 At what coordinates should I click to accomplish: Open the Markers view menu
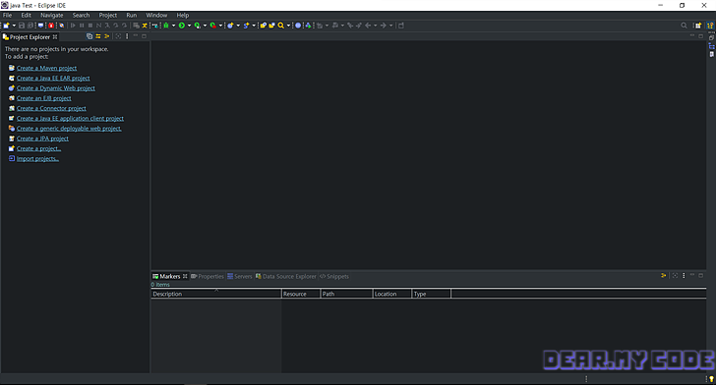pos(684,276)
